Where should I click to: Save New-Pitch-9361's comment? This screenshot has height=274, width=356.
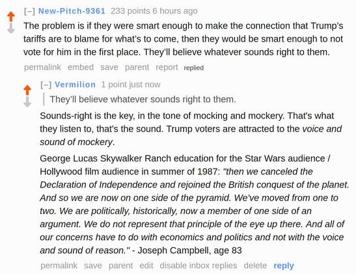(x=109, y=67)
